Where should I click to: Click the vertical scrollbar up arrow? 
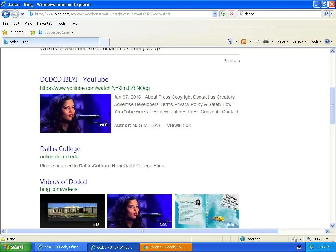pyautogui.click(x=333, y=51)
